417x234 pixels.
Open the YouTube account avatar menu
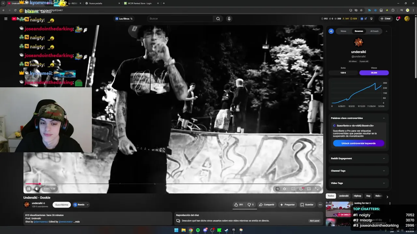[407, 19]
